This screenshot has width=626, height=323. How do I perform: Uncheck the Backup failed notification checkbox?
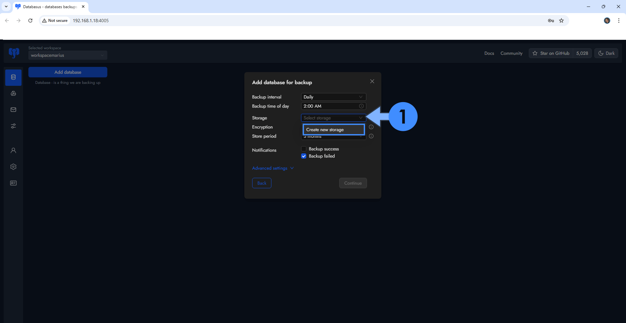click(x=304, y=156)
